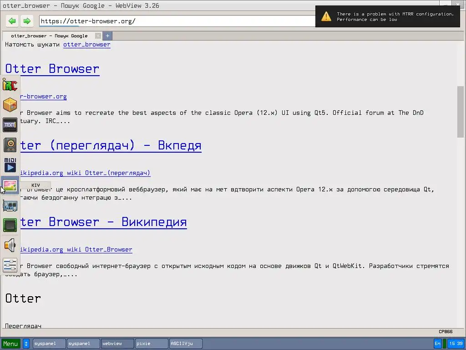Click the vertical scrollbar thumb

461,112
